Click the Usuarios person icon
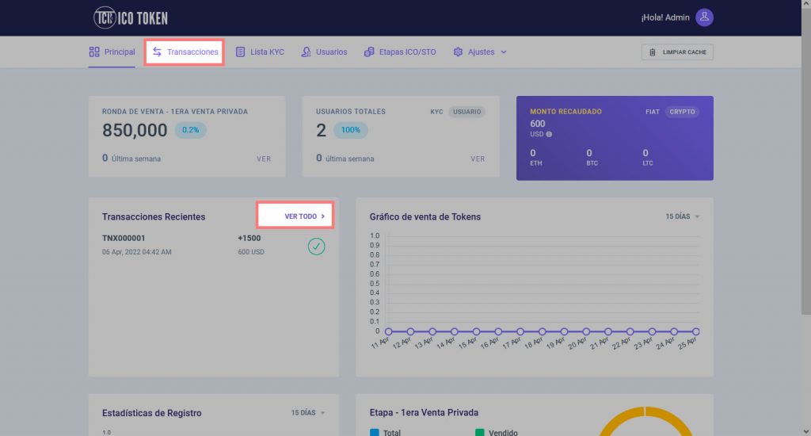 point(306,52)
